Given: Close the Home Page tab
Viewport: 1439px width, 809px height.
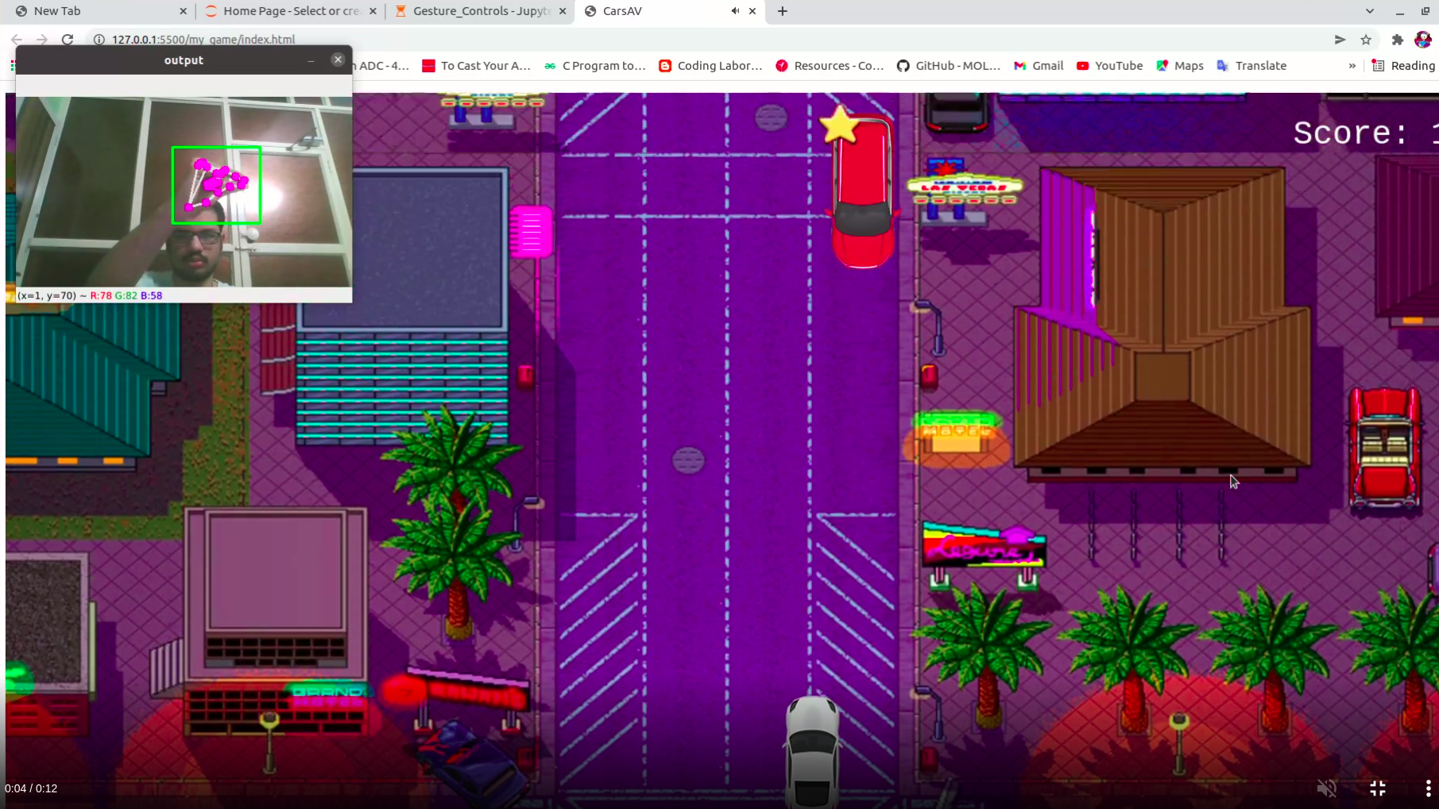Looking at the screenshot, I should [373, 11].
